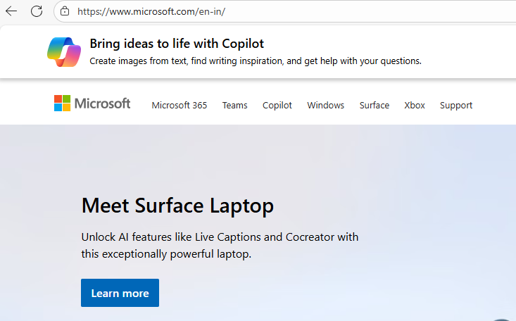The image size is (516, 321).
Task: Choose Surface in the navigation bar
Action: [374, 106]
